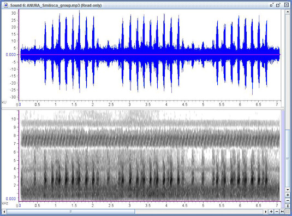Click the Sound 6 window title bar text
The width and height of the screenshot is (292, 216).
[x=56, y=5]
